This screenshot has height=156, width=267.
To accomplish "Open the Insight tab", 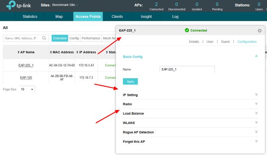I will pyautogui.click(x=146, y=16).
